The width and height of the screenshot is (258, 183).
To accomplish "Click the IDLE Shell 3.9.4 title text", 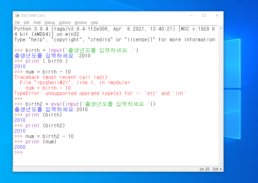I will click(x=33, y=16).
